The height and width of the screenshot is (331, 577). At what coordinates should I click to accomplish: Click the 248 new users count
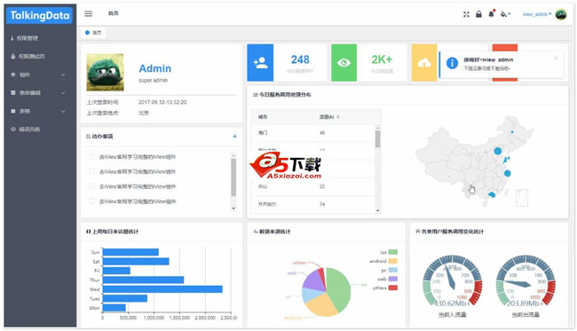300,59
